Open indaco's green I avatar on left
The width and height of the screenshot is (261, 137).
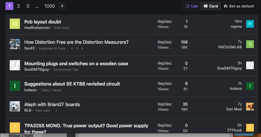15,86
